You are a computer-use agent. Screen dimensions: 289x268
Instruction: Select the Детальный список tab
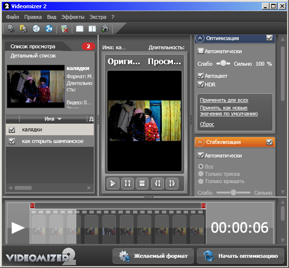point(33,56)
